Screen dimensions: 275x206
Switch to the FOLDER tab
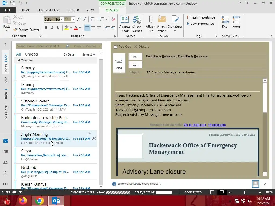pos(73,10)
